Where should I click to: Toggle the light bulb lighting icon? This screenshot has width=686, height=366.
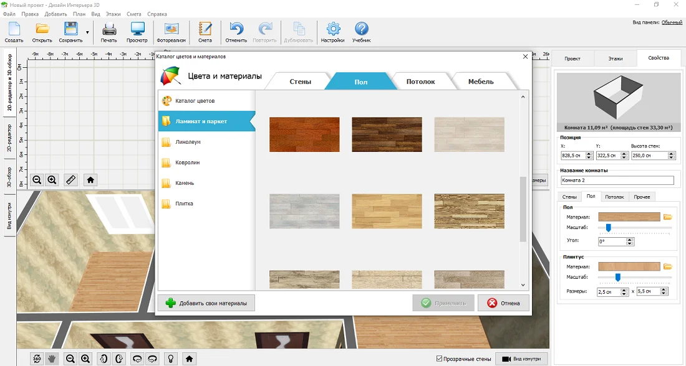[x=170, y=359]
